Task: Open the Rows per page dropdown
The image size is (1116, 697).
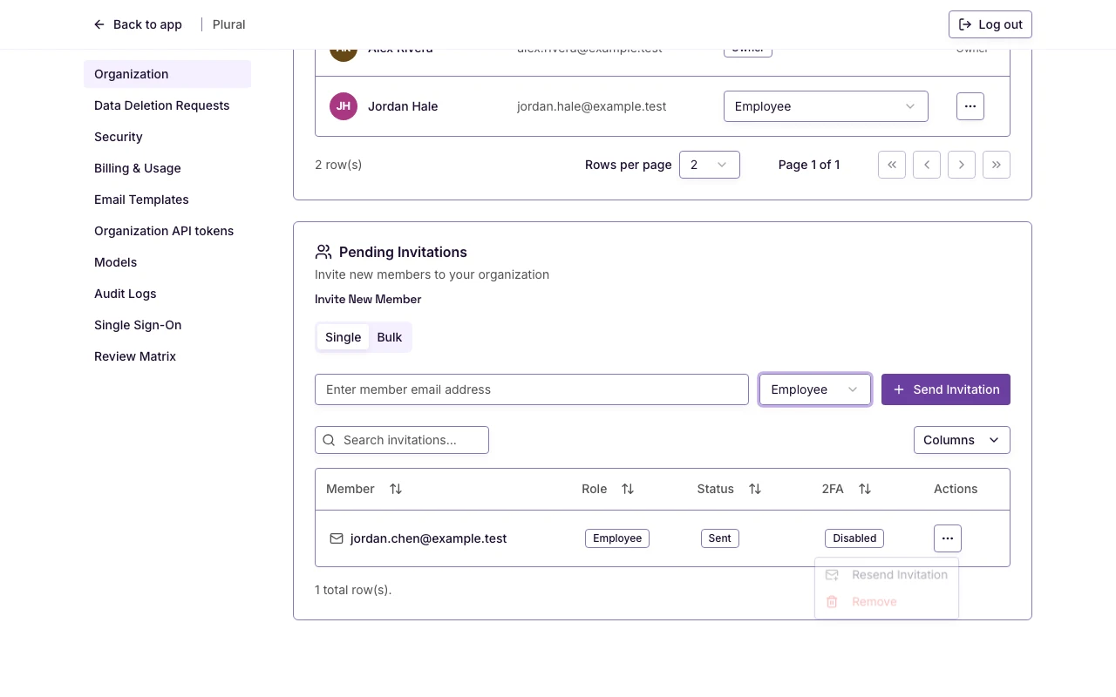Action: (x=710, y=165)
